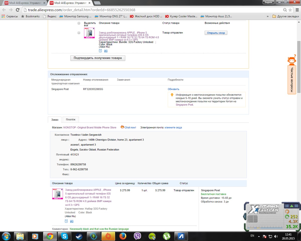Switch to Google Chrome in the taskbar
Image resolution: width=301 pixels, height=241 pixels.
[50, 236]
